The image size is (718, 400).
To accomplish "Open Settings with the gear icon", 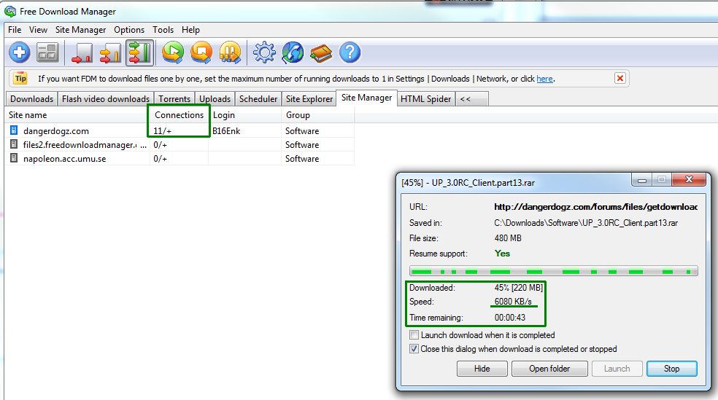I will pos(264,52).
